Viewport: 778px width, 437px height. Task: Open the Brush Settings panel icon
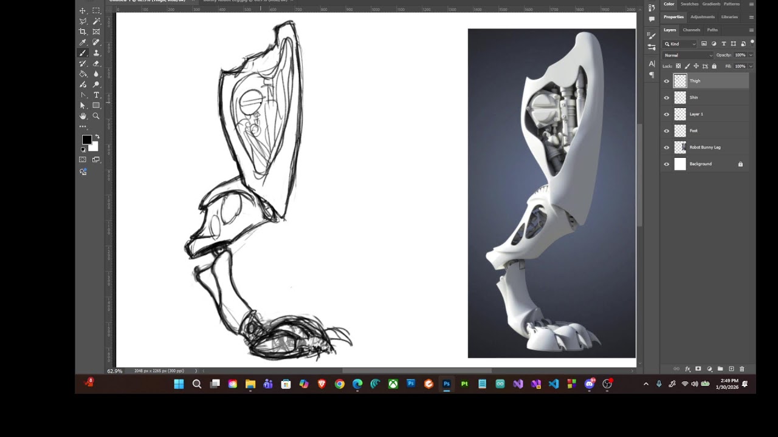(x=652, y=35)
